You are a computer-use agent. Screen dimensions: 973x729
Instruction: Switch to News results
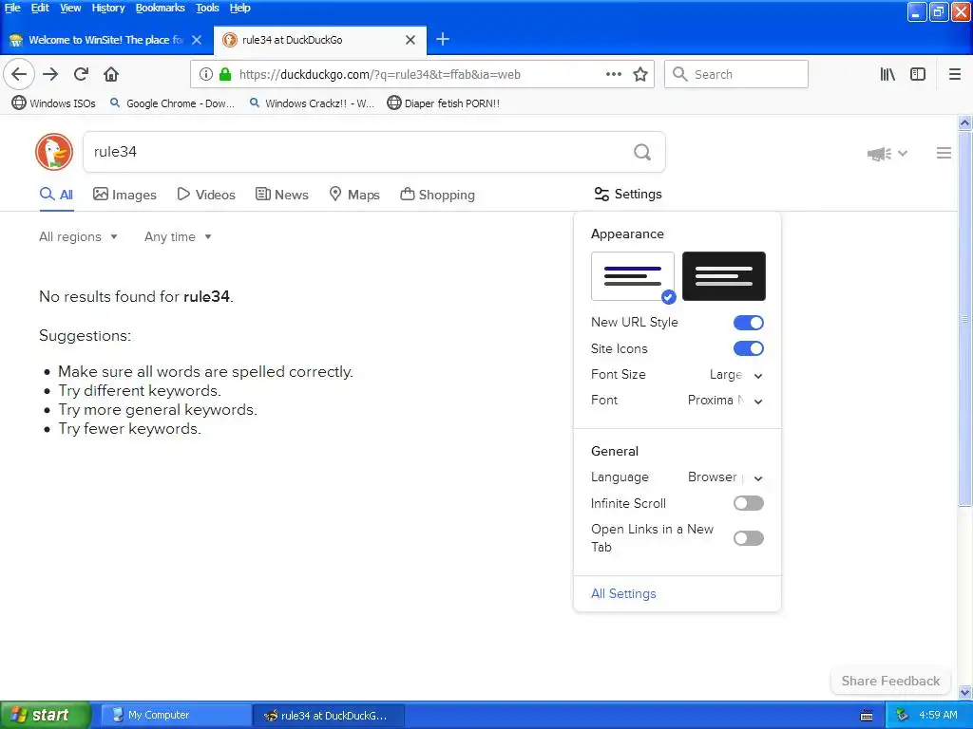tap(281, 195)
